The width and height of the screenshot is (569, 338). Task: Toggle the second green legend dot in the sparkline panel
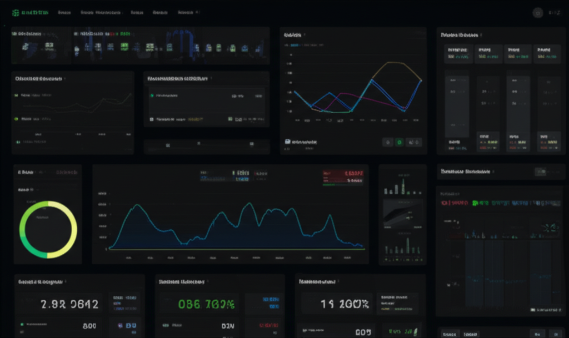coord(16,119)
